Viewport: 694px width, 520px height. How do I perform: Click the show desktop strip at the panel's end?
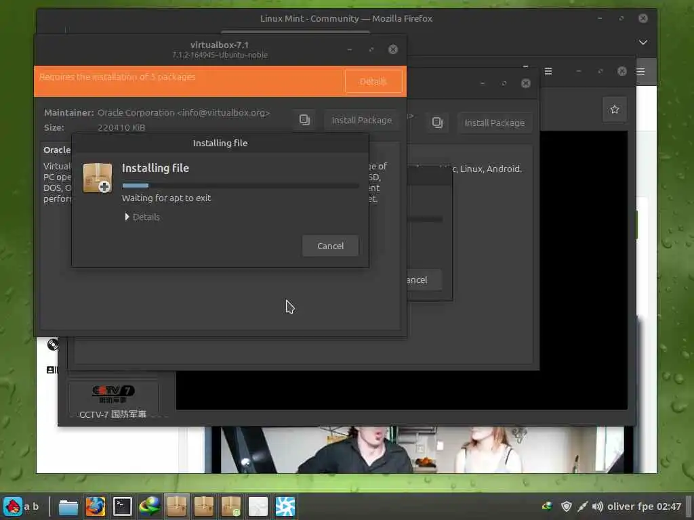(689, 506)
